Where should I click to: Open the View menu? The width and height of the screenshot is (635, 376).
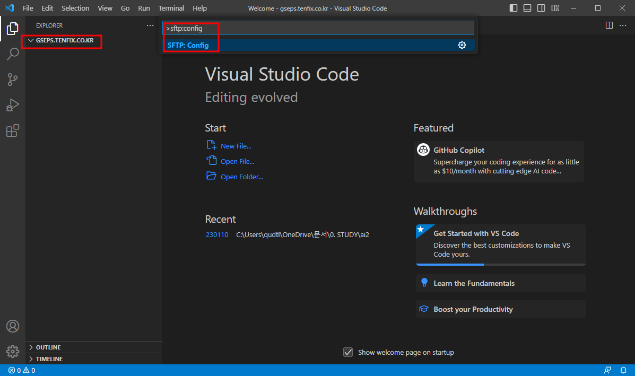pos(105,8)
